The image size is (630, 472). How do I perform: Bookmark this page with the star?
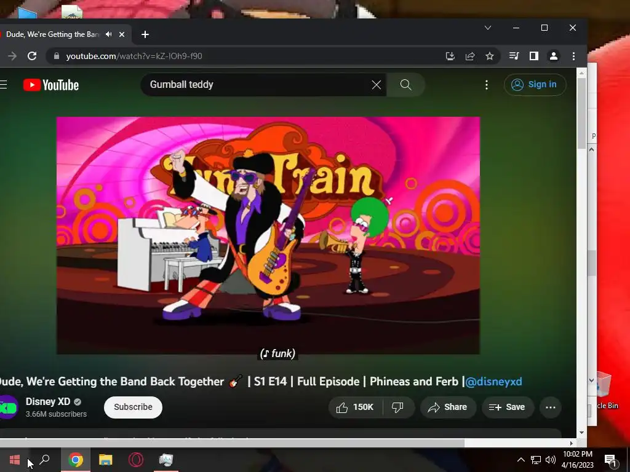coord(489,56)
